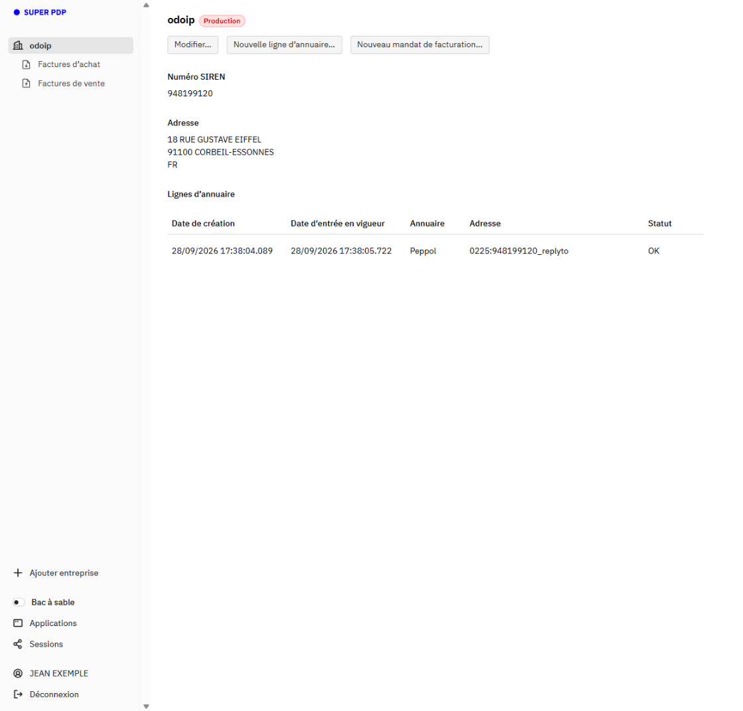Click the Annuaire column header

(x=427, y=224)
